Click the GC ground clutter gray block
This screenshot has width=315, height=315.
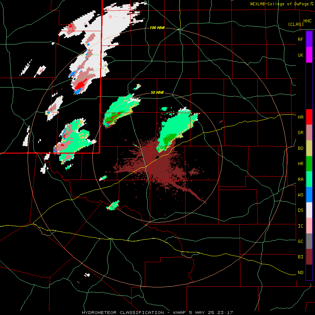coord(309,241)
